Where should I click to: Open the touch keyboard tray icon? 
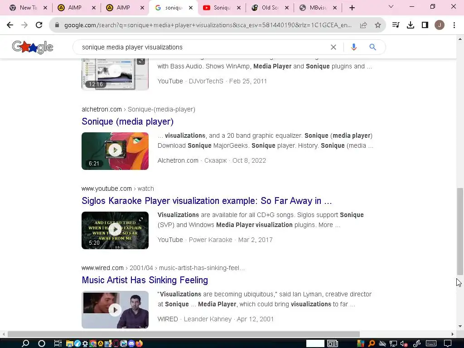[431, 343]
